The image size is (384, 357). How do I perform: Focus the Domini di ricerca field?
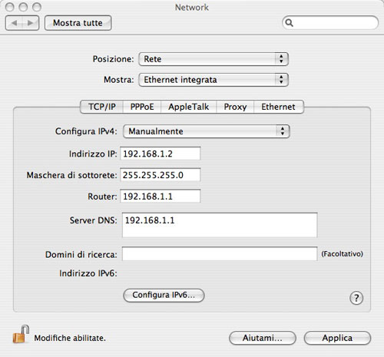(220, 254)
